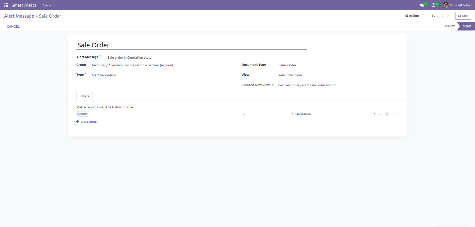475x227 pixels.
Task: Click the Group value 'Technical / A warning...'
Action: 133,65
